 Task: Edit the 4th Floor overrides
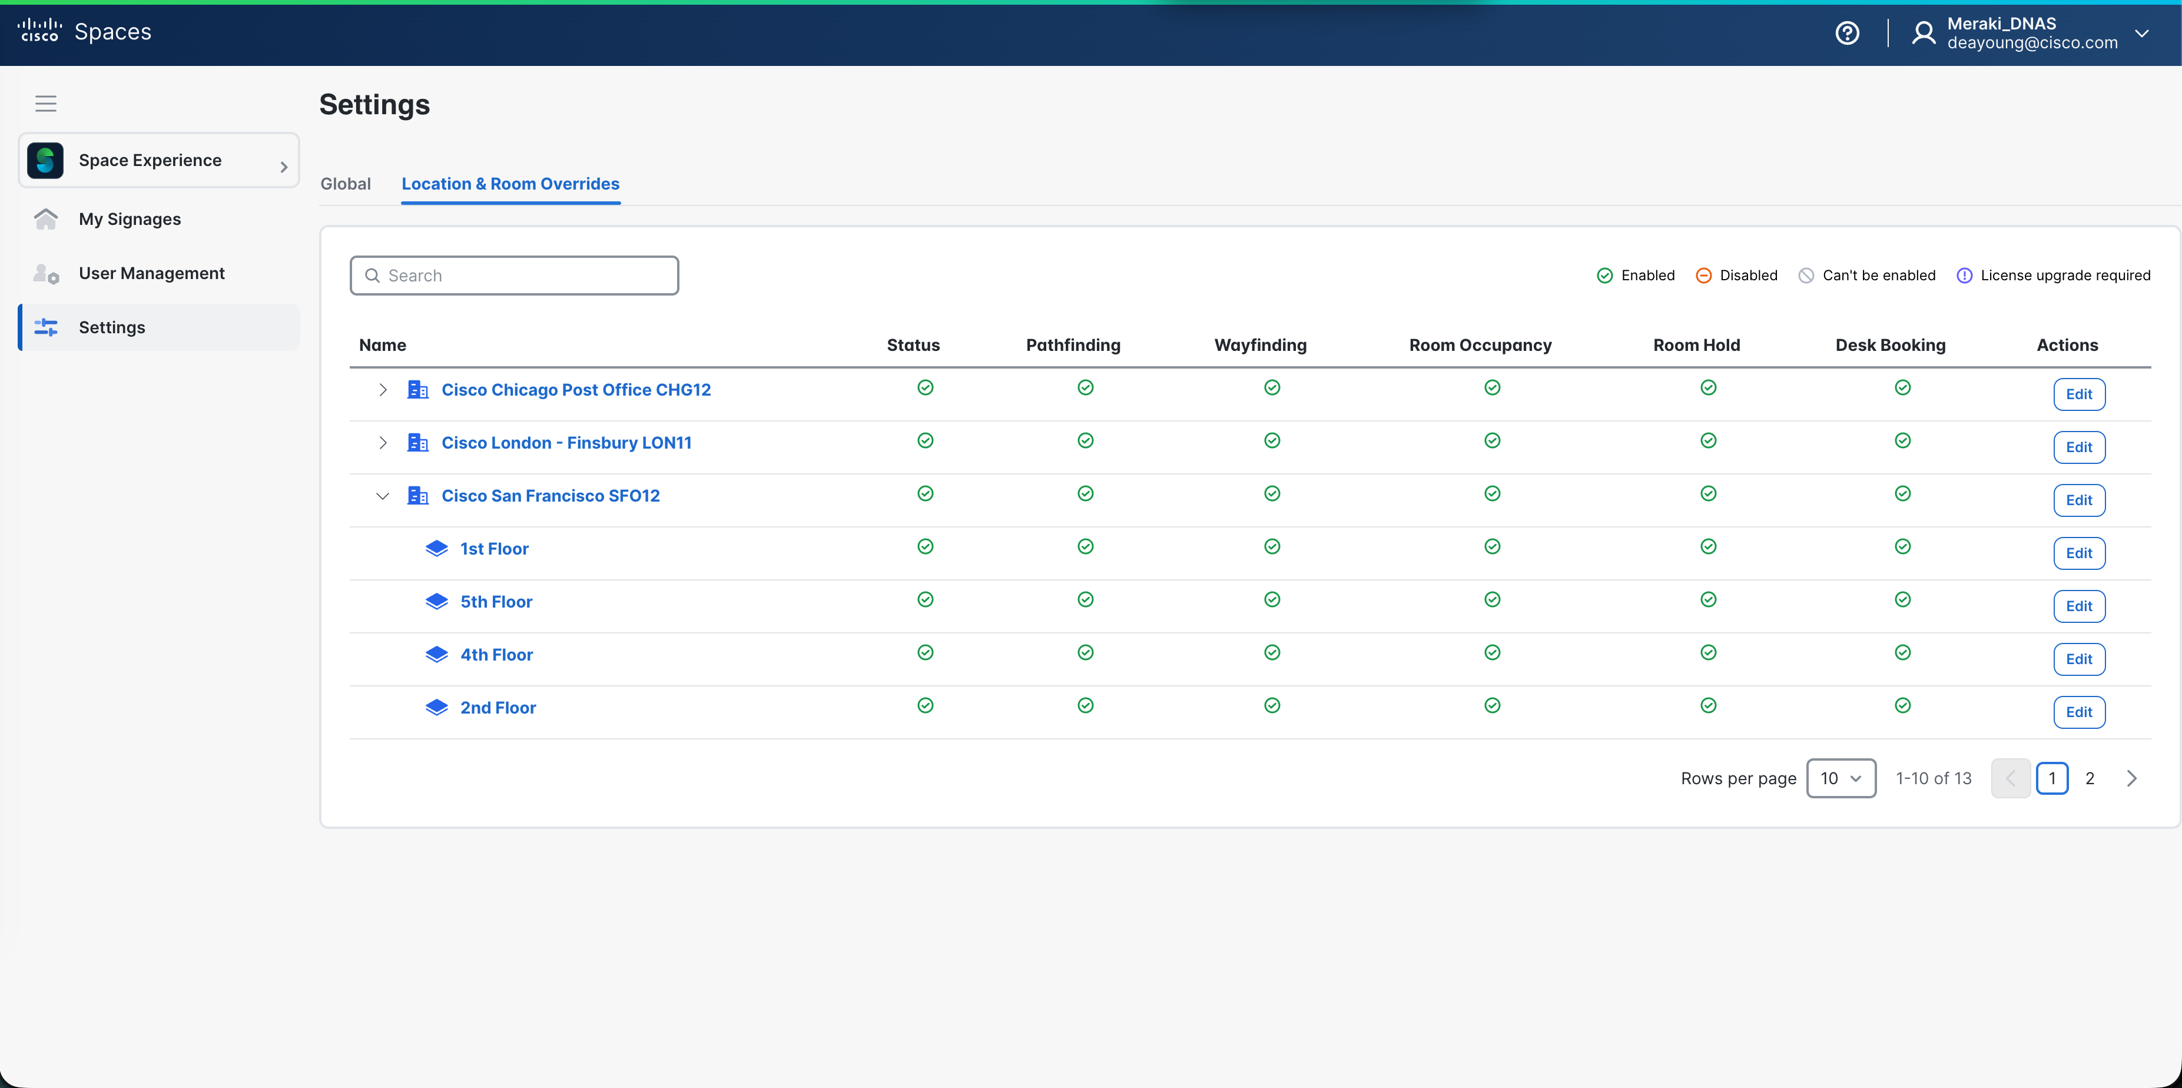click(2078, 659)
